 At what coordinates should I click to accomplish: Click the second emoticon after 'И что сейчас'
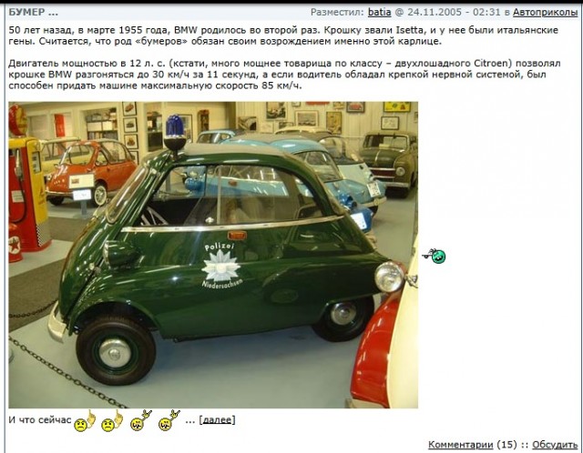112,420
